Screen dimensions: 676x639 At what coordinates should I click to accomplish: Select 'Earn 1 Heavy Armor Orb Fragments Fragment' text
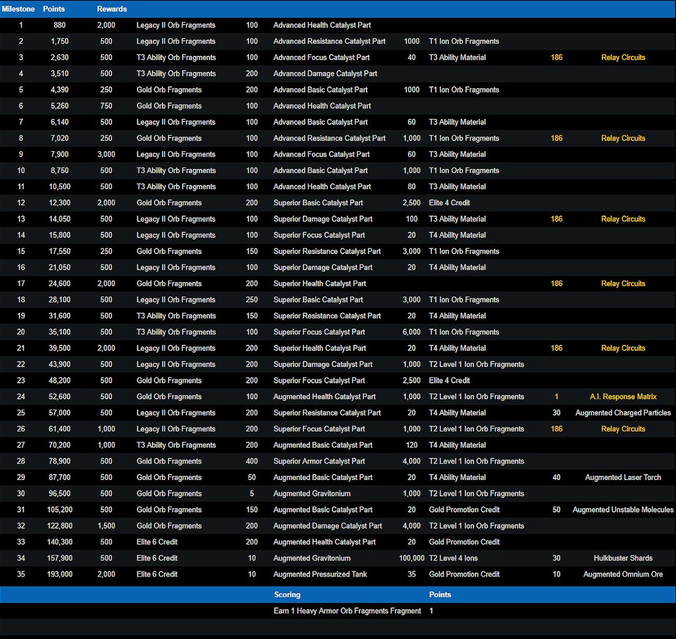point(348,611)
